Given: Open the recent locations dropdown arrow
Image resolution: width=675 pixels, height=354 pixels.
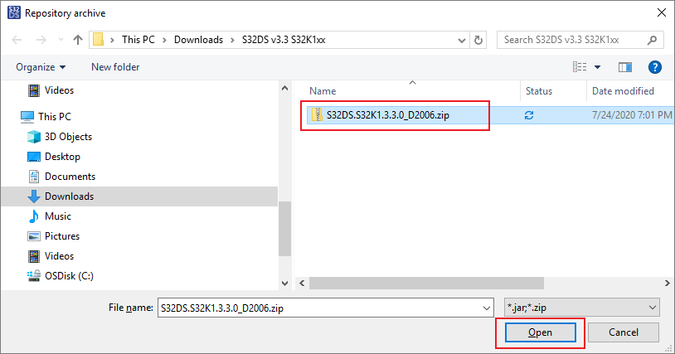Looking at the screenshot, I should (61, 40).
